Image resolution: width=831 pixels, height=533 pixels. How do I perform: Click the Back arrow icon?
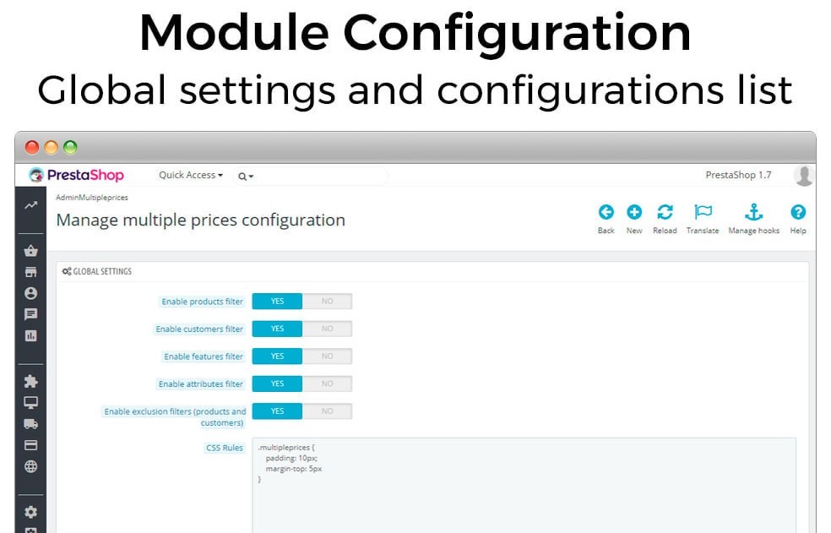(606, 213)
